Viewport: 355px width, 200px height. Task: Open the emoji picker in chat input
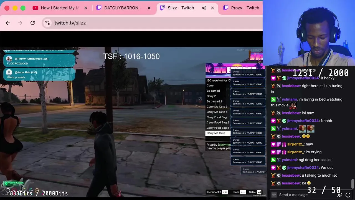(x=348, y=195)
